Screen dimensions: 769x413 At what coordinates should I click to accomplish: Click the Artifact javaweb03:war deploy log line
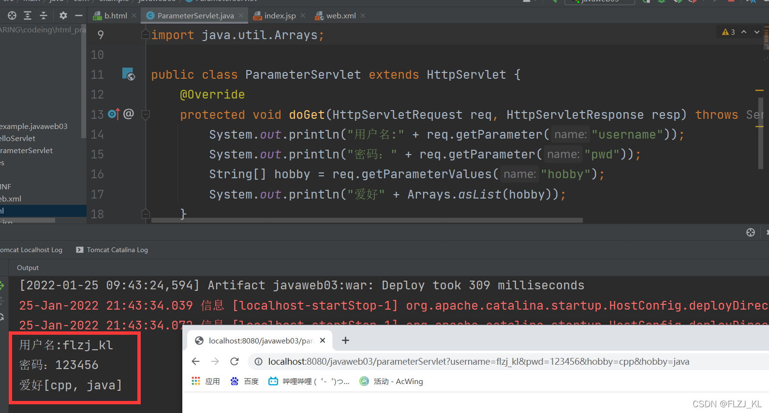click(x=302, y=285)
